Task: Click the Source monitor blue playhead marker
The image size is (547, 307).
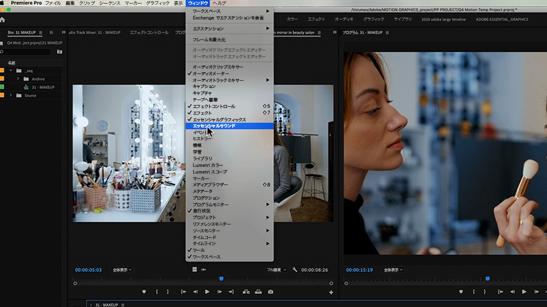Action: (221, 279)
